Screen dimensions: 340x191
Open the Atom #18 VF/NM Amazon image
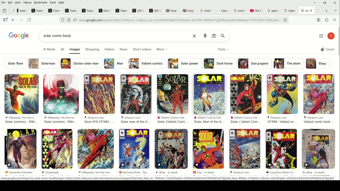[99, 94]
